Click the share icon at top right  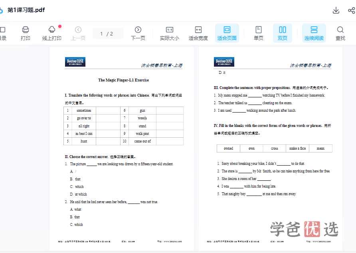[352, 10]
